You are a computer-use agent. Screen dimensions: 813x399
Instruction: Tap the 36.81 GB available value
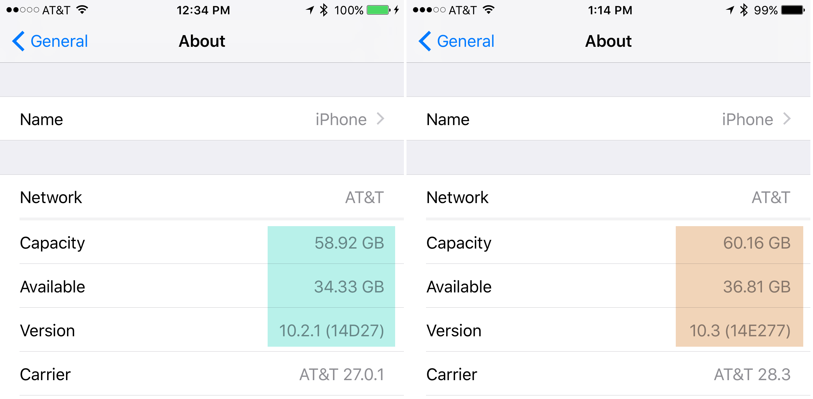pyautogui.click(x=757, y=287)
